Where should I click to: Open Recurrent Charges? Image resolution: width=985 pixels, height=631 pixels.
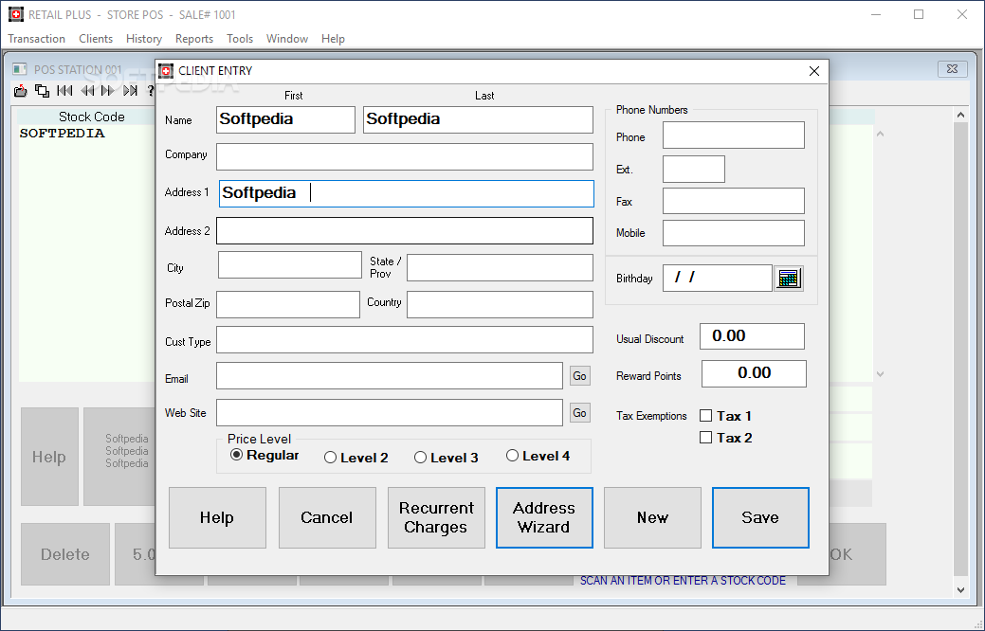436,517
